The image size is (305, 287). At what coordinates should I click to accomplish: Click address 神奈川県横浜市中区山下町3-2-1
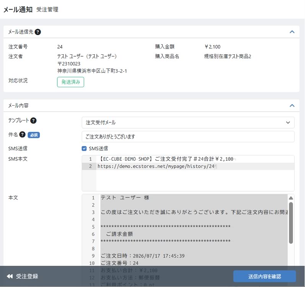tap(92, 71)
